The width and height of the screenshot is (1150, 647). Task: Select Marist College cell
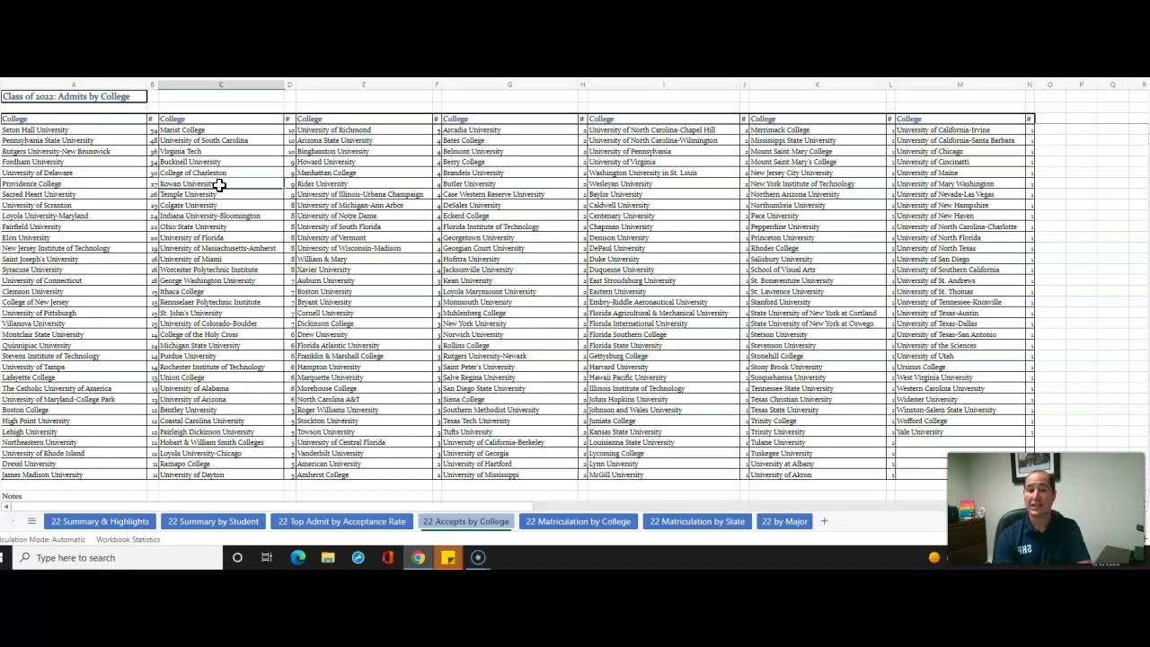click(x=221, y=130)
